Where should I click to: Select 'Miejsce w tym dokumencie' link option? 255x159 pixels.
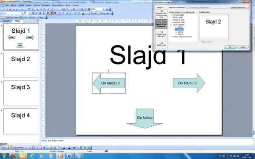pos(161,24)
